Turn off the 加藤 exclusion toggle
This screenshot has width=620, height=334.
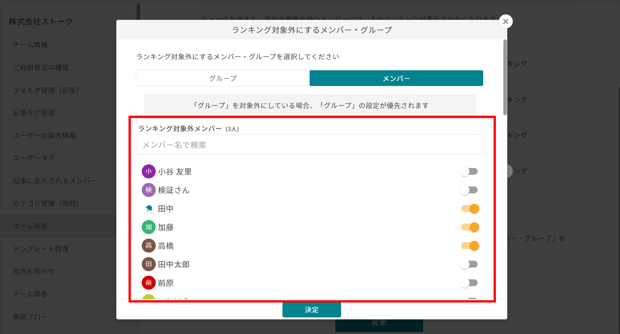coord(469,227)
